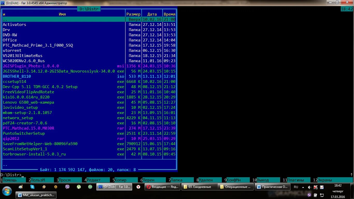354x199 pixels.
Task: Select the mbam-setup-2.1.8.1057 file
Action: click(89, 113)
